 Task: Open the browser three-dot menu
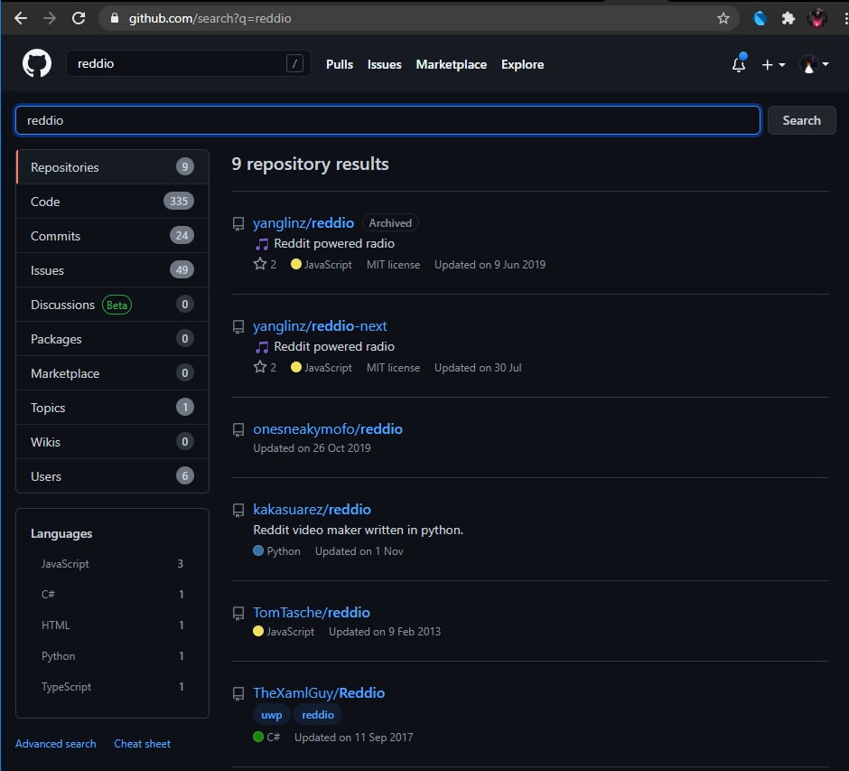[x=844, y=18]
